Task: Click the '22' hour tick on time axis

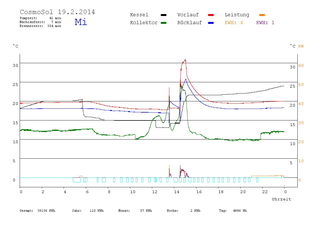Action: point(265,192)
